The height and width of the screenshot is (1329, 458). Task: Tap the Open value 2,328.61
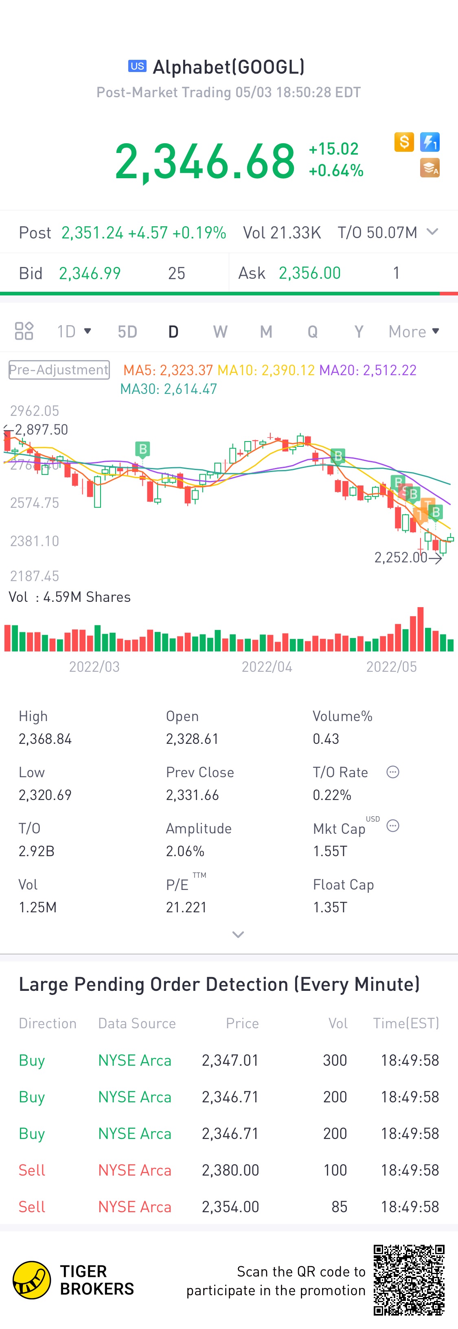[192, 739]
